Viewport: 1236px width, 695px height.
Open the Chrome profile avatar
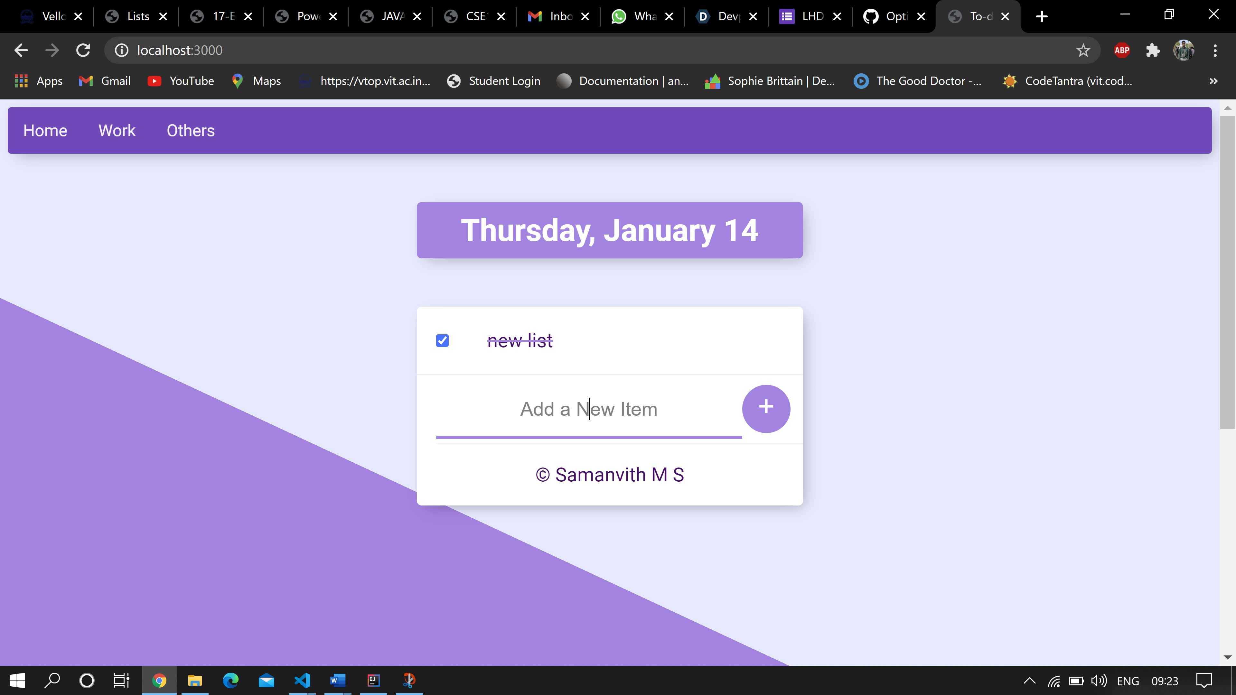[x=1184, y=51]
